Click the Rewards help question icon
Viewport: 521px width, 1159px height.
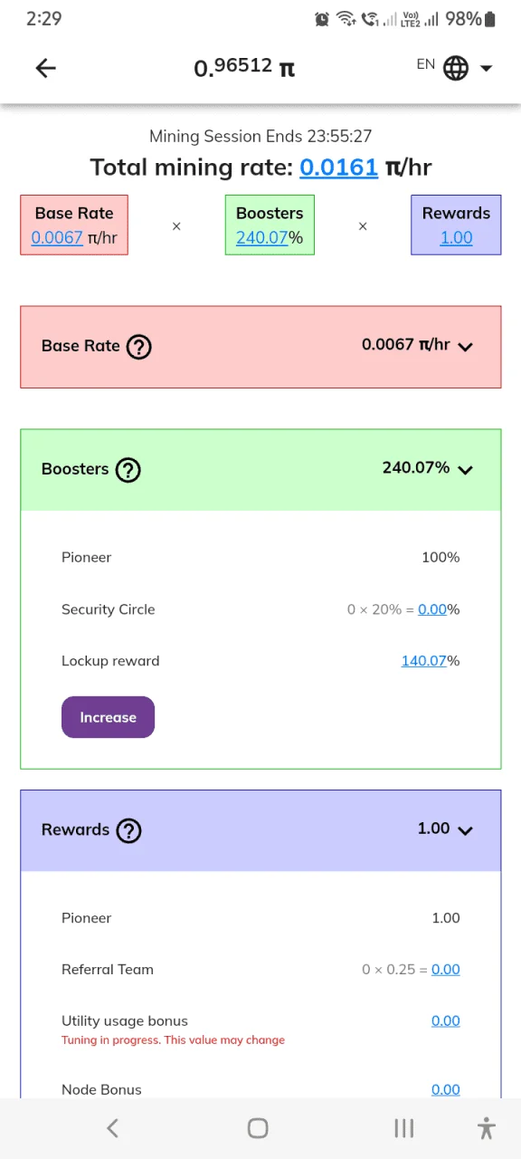coord(129,830)
